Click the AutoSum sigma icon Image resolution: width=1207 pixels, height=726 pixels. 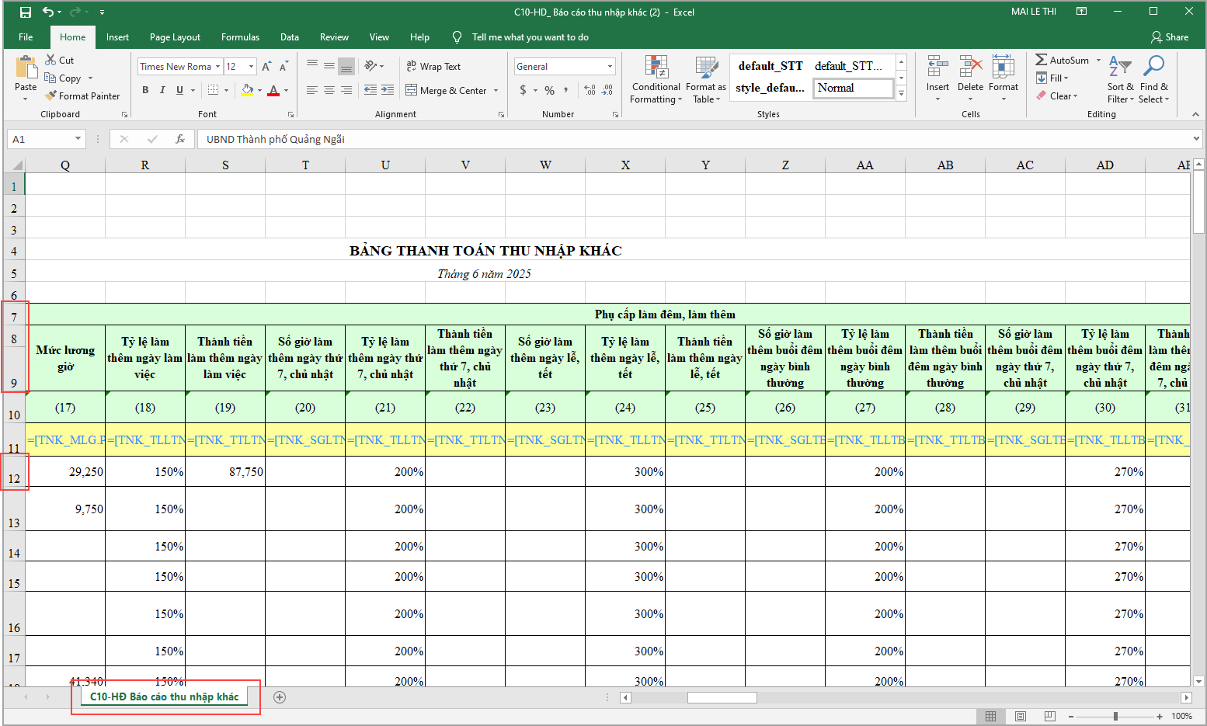pos(1042,60)
